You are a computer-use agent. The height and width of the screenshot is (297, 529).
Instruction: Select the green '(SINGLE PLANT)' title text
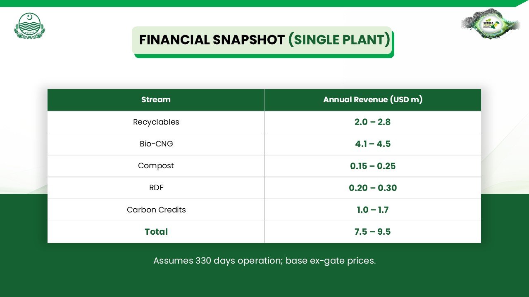point(339,40)
